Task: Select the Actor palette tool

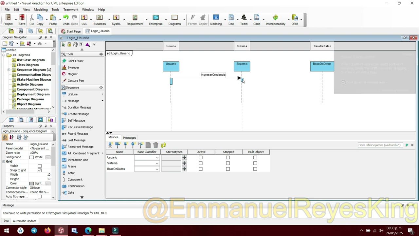Action: click(x=71, y=173)
